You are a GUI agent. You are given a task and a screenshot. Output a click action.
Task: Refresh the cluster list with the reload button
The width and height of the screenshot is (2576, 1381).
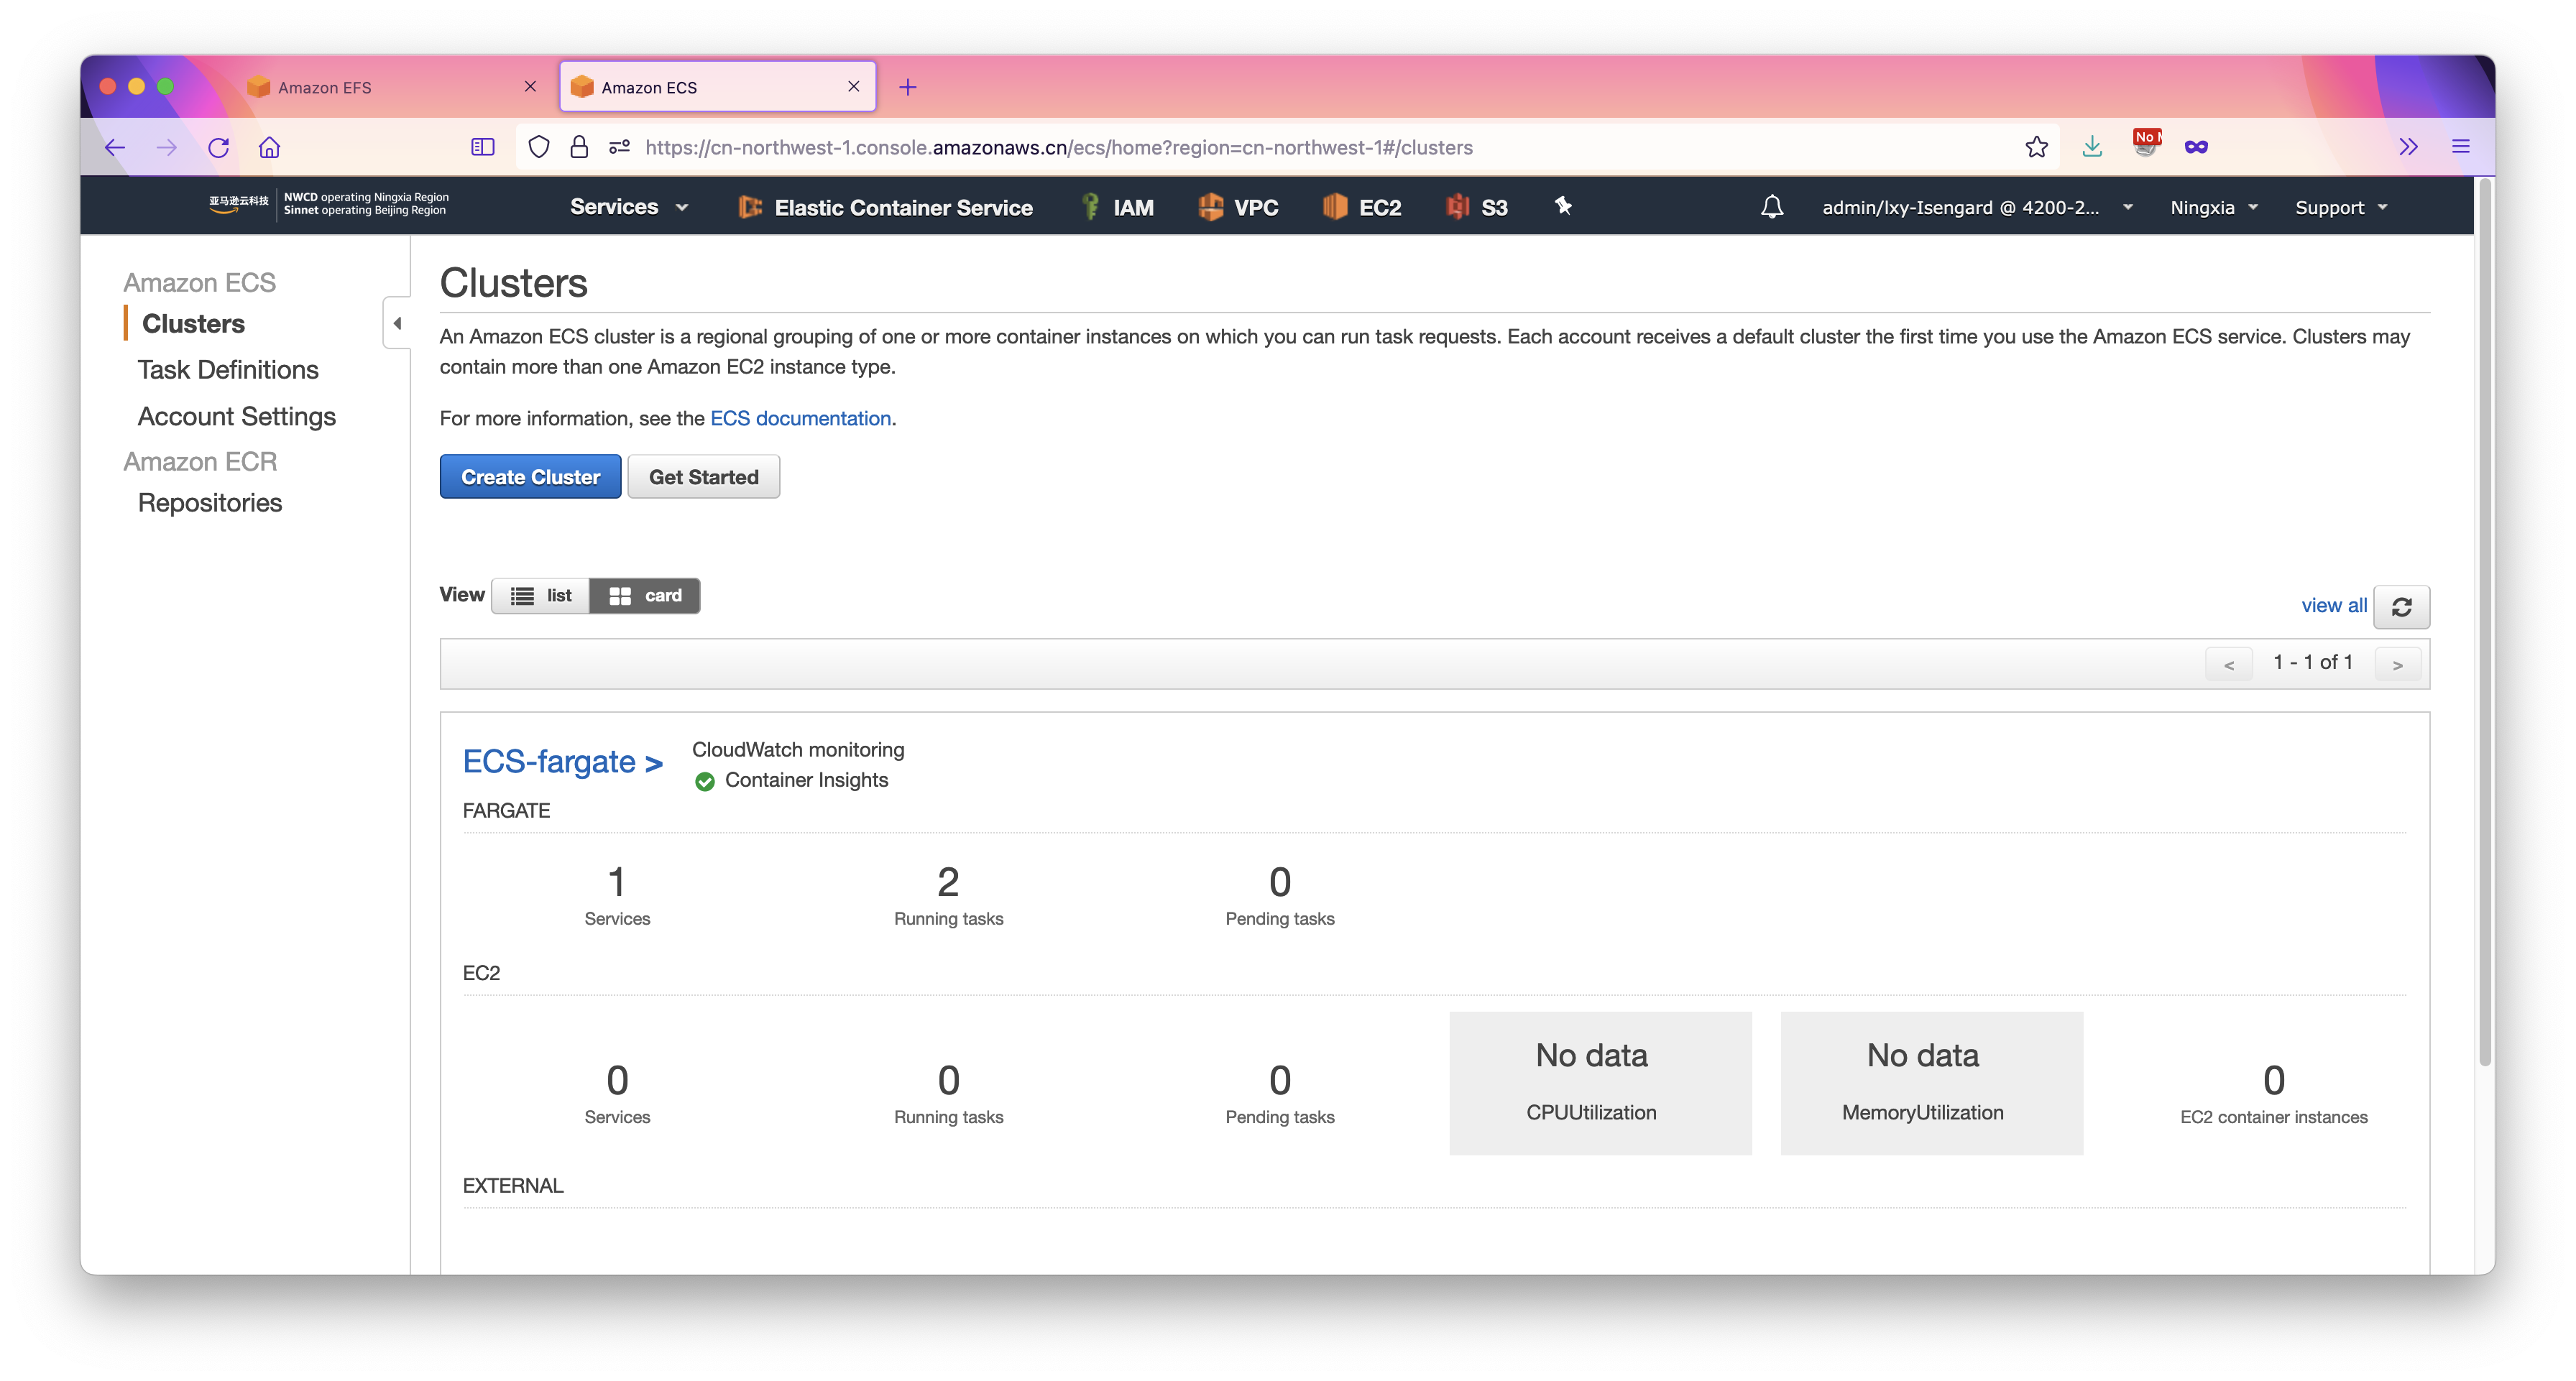tap(2402, 606)
